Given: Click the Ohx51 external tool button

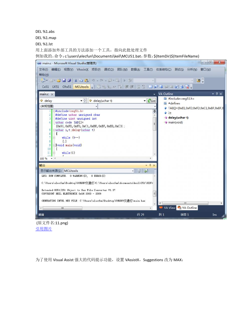Looking at the screenshot, I should click(67, 87).
